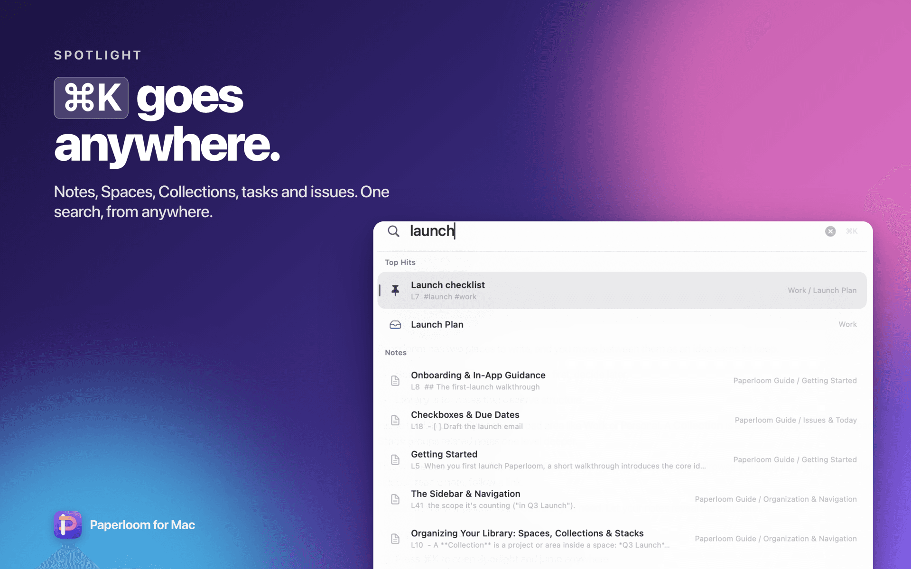
Task: Click document icon for Organizing Your Library
Action: [395, 539]
